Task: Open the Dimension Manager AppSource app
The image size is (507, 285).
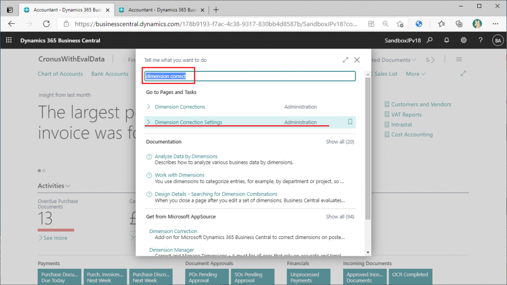Action: tap(171, 250)
